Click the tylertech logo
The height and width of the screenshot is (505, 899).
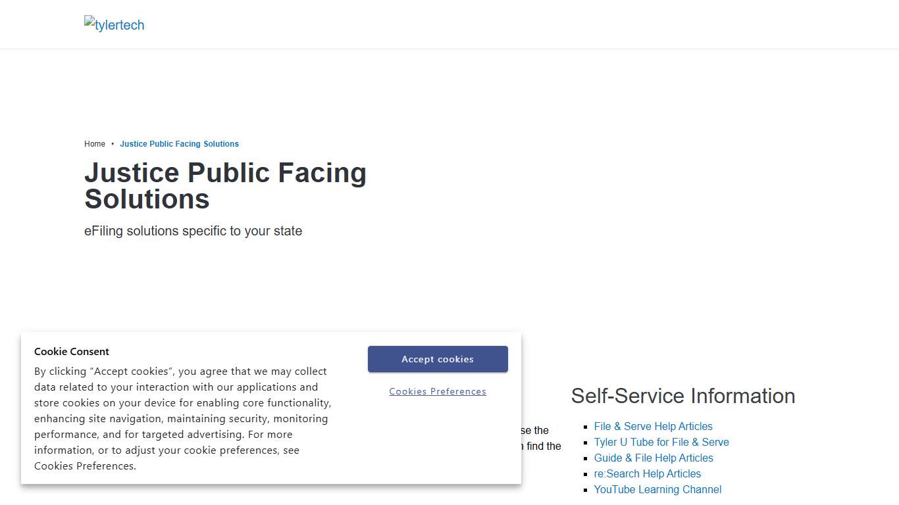114,24
